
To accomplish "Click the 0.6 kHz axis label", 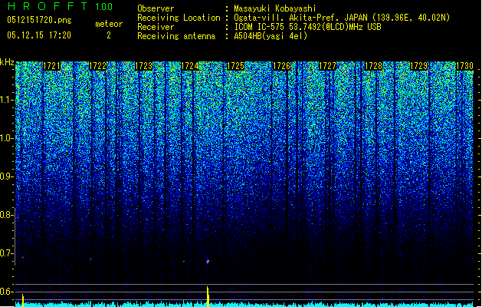I will pos(7,292).
